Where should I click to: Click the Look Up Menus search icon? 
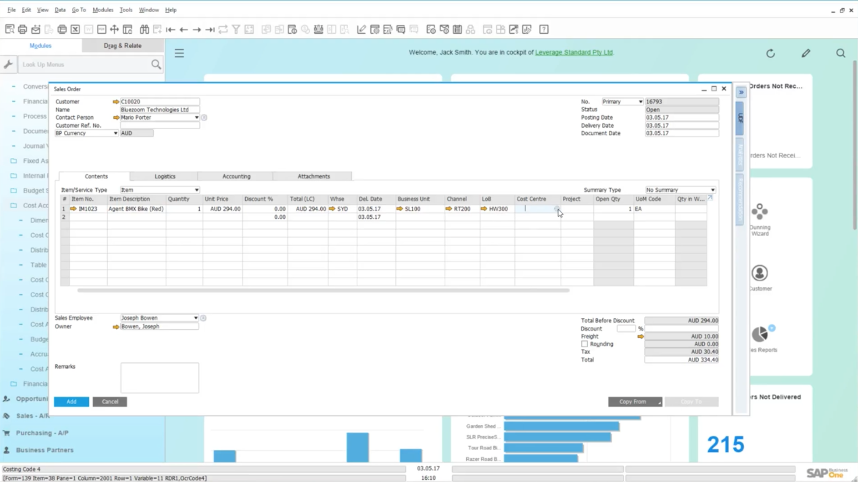pyautogui.click(x=156, y=65)
